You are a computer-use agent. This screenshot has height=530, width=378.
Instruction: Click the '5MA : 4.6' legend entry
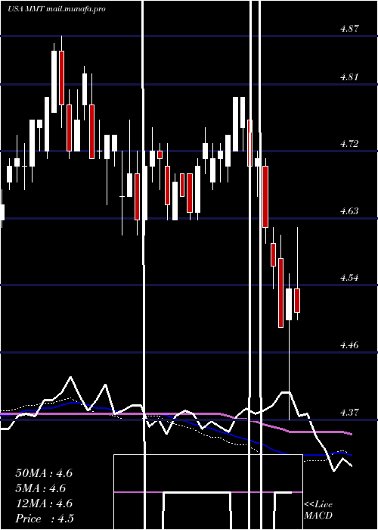tap(41, 488)
